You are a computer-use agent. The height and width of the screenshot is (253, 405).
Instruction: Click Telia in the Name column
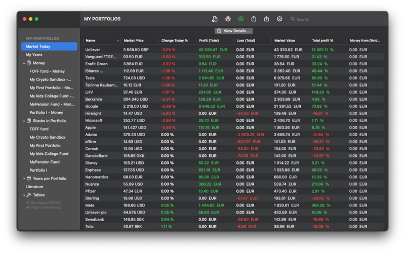coord(90,227)
